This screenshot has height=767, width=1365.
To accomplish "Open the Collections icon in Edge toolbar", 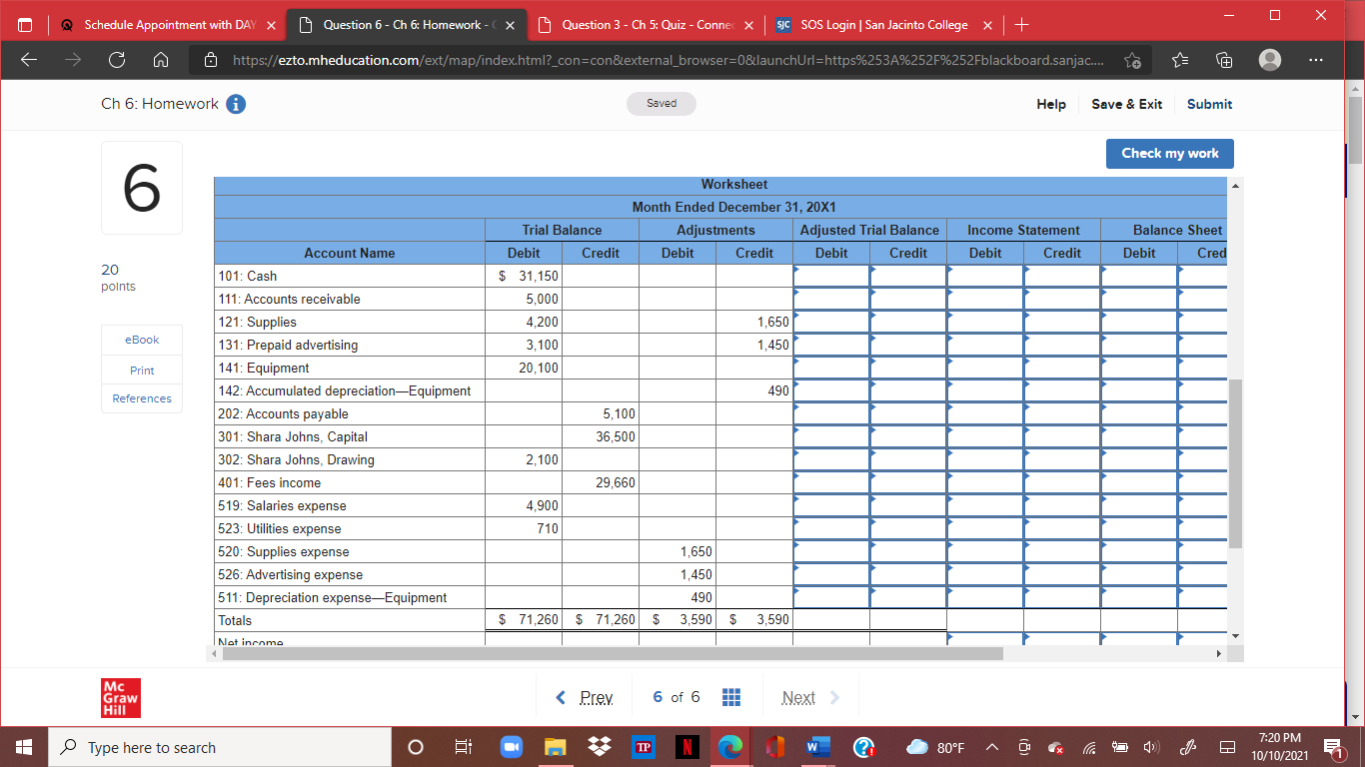I will [1224, 61].
